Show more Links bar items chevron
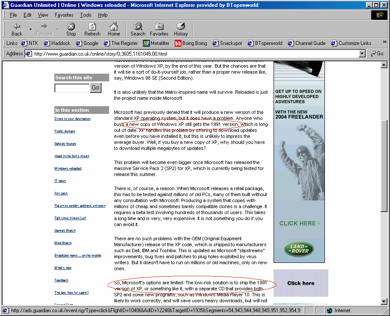Image resolution: width=390 pixels, height=316 pixels. pos(384,42)
